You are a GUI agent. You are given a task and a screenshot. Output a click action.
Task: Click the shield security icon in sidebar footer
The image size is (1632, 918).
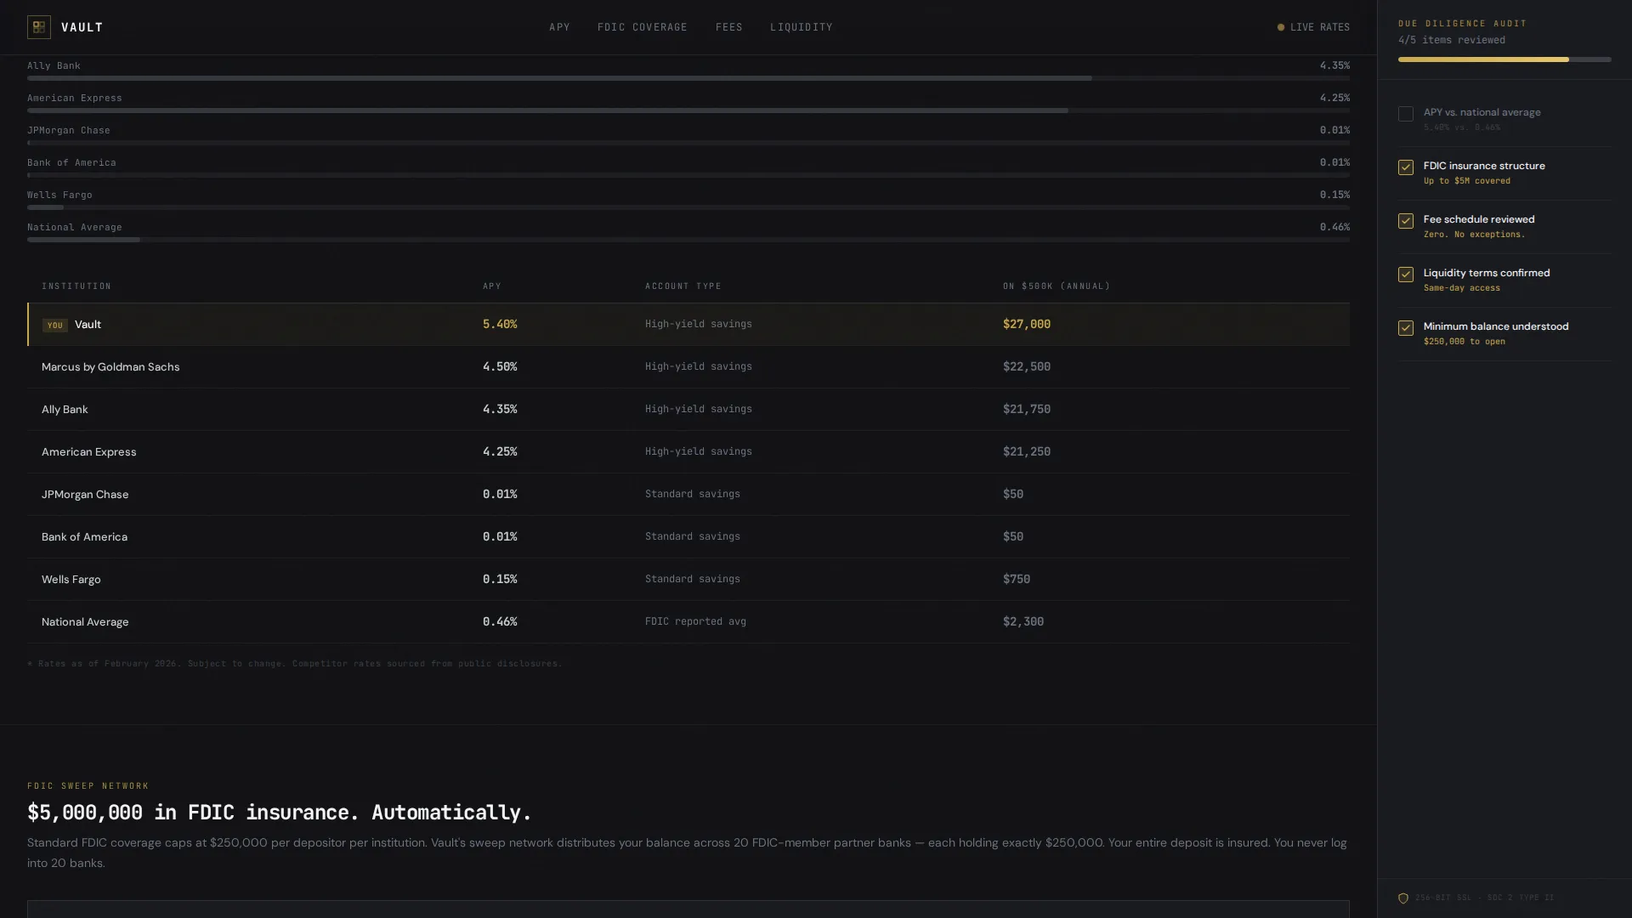click(1403, 898)
